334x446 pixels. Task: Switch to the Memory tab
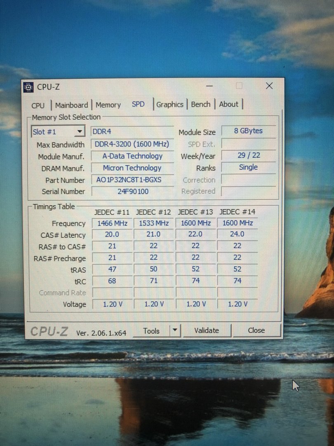pyautogui.click(x=108, y=105)
